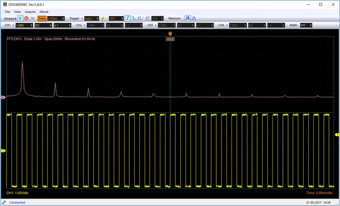Click the Math label
The image size is (340, 206).
(293, 25)
